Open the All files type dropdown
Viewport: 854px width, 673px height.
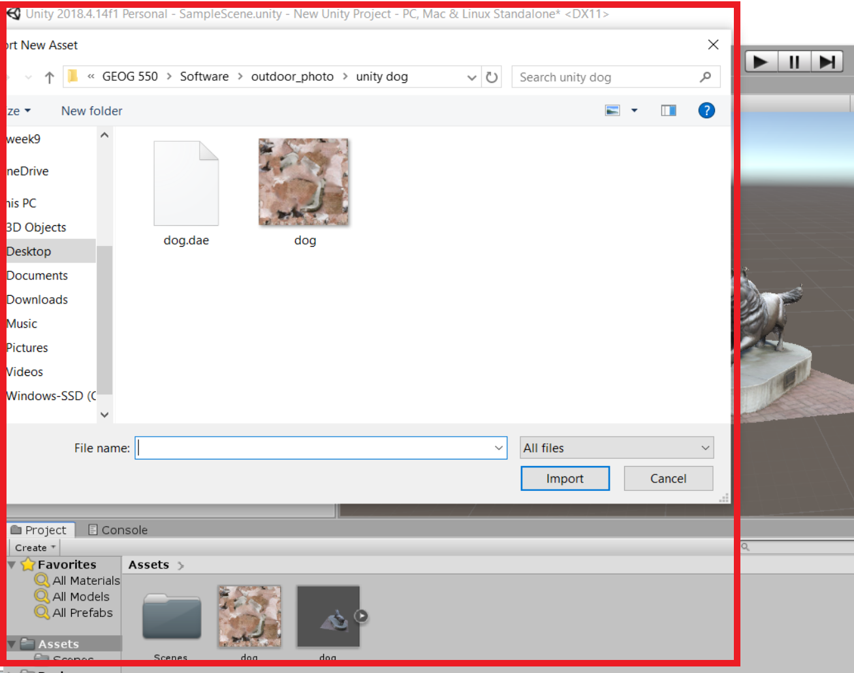pos(616,448)
